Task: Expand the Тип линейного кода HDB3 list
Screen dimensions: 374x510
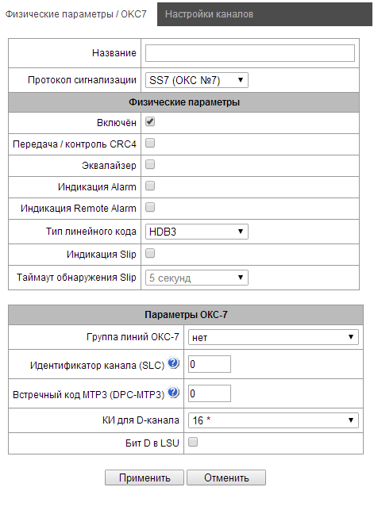Action: pyautogui.click(x=197, y=232)
